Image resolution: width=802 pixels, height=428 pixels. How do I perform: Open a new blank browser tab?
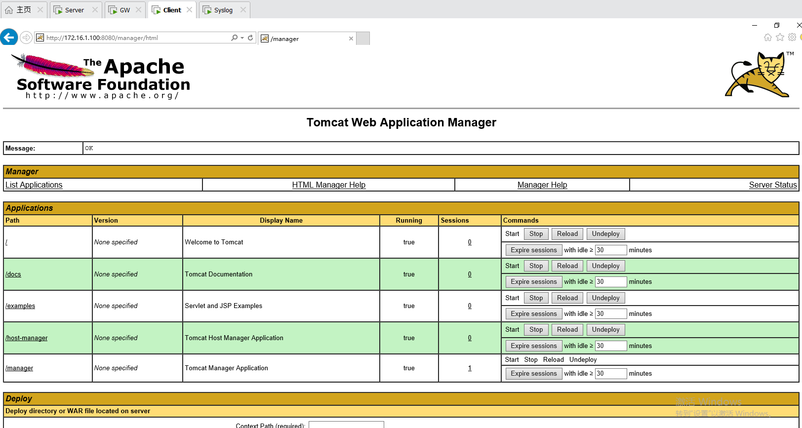[363, 39]
